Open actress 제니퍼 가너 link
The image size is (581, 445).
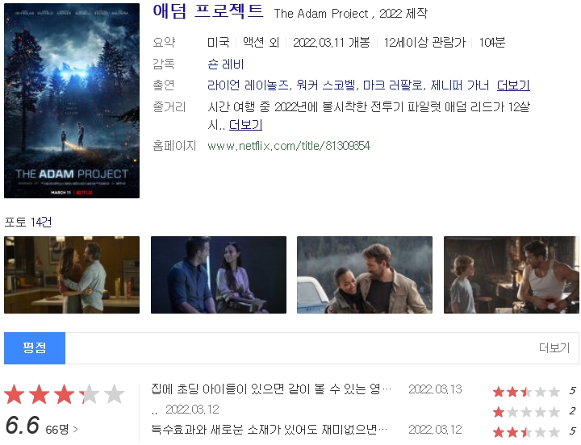460,85
